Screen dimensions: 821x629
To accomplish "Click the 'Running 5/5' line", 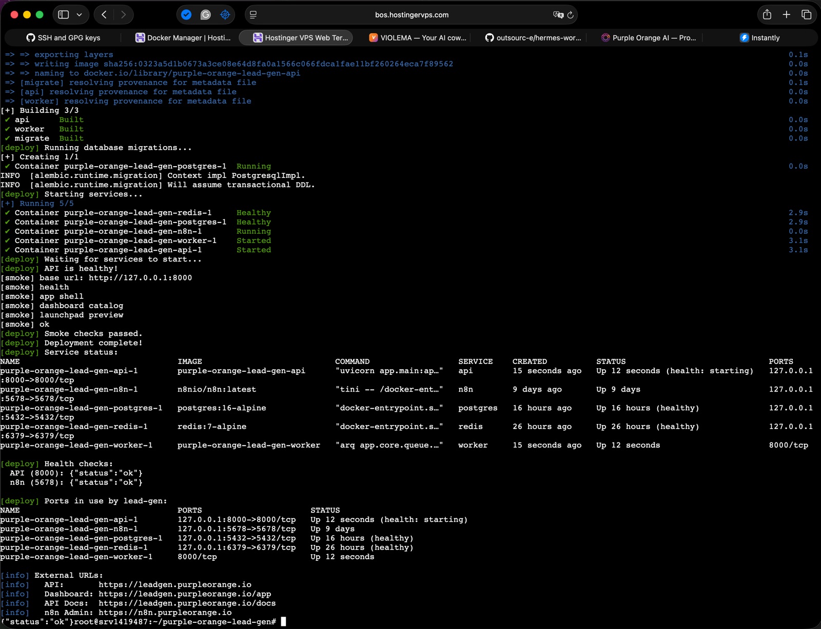I will pos(37,204).
